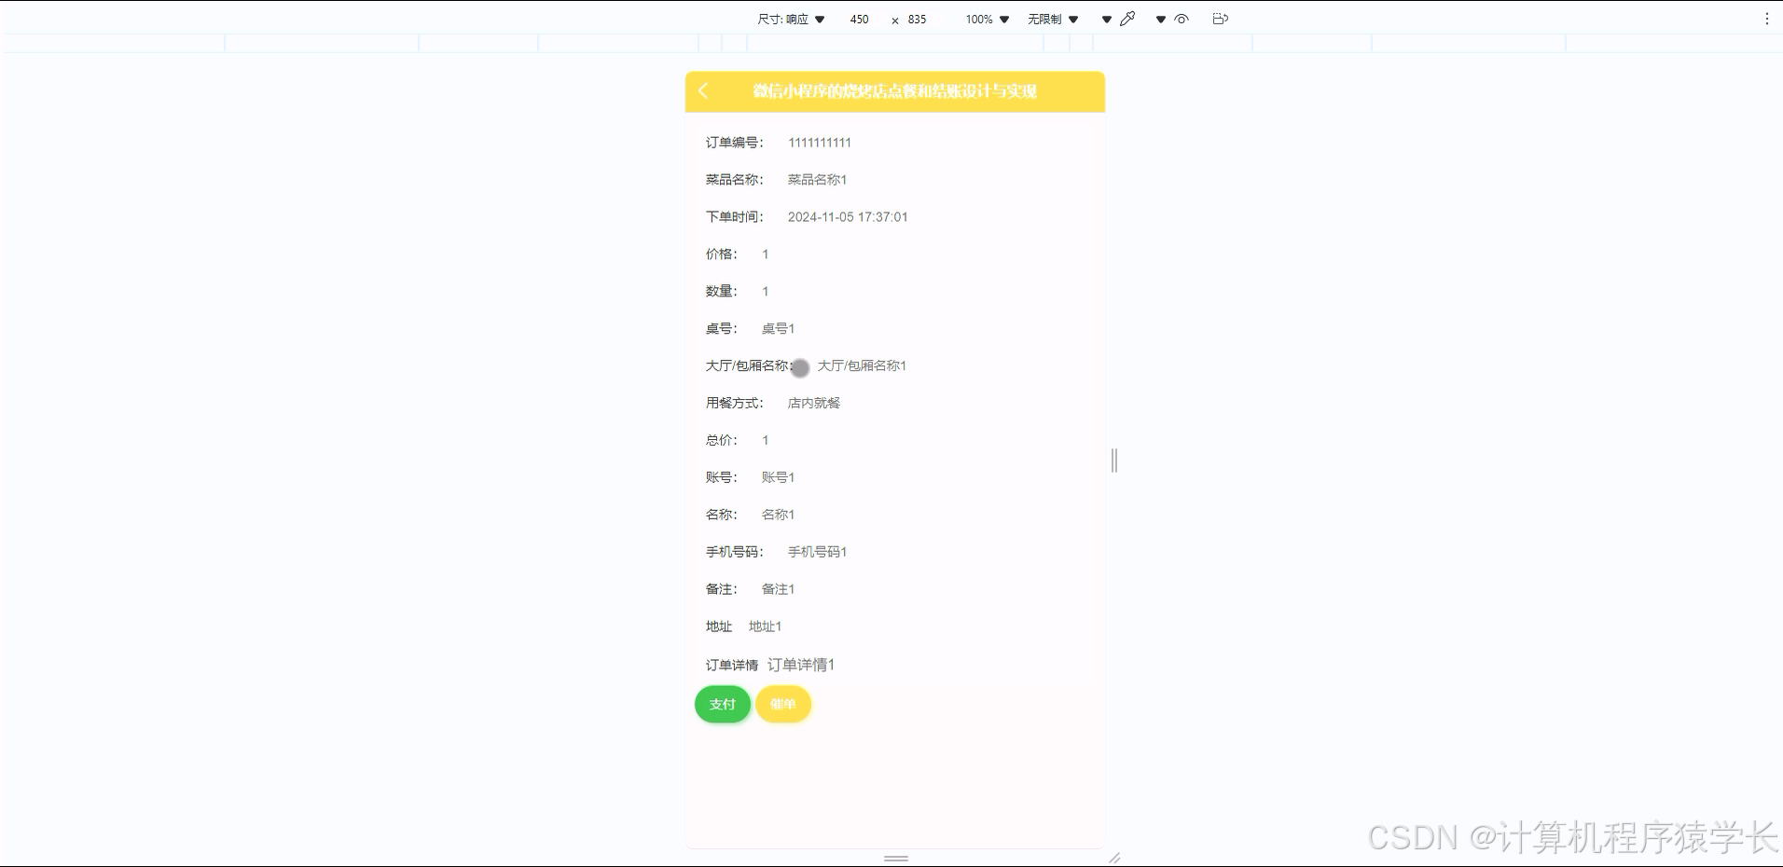Click the width field showing 450
Viewport: 1783px width, 867px height.
point(859,19)
